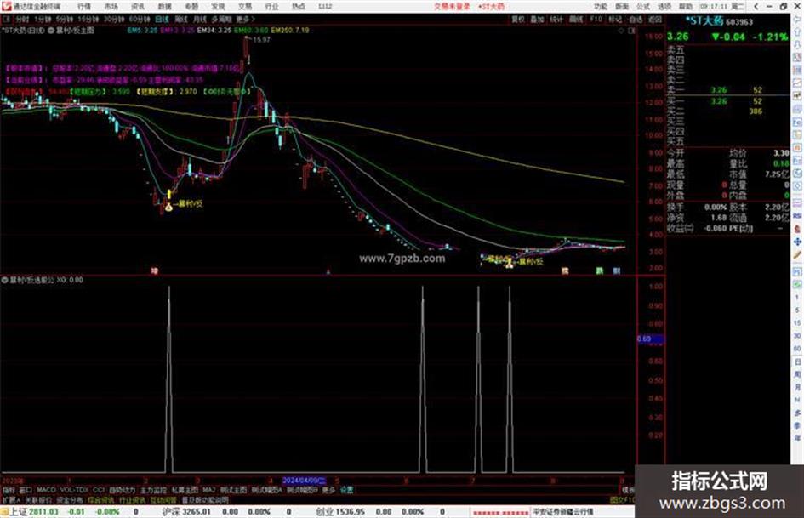
Task: Switch chart to 60分钟 period
Action: coord(140,19)
